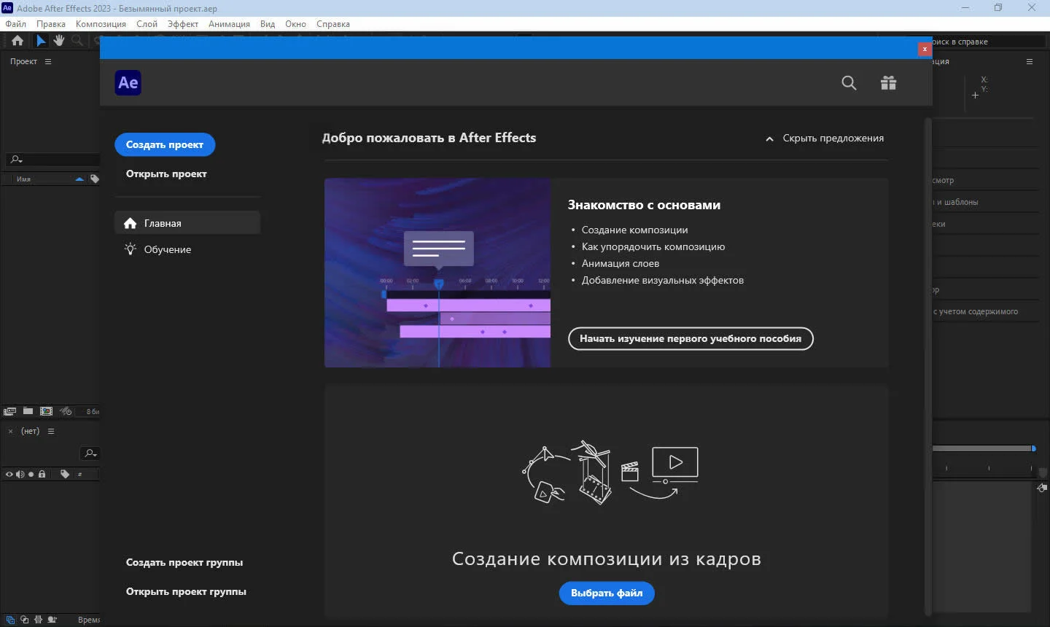Viewport: 1050px width, 627px height.
Task: Click the Project panel search input field
Action: 52,160
